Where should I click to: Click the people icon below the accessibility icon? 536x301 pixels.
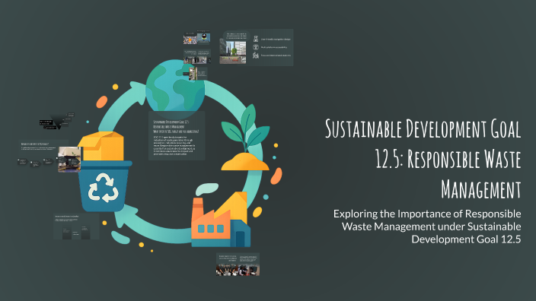[256, 55]
